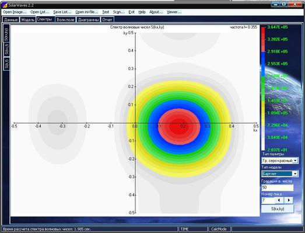
Task: Switch to the Данные tab
Action: pos(11,20)
